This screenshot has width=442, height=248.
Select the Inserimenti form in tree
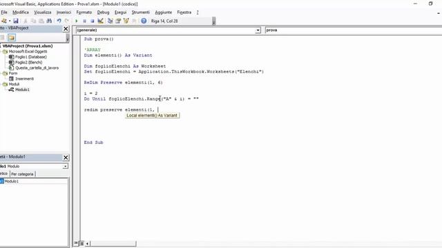[x=25, y=79]
